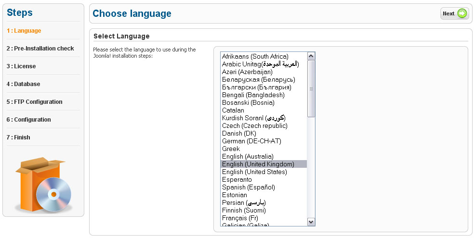Open the 2 : Pre-Installation check step

coord(40,49)
